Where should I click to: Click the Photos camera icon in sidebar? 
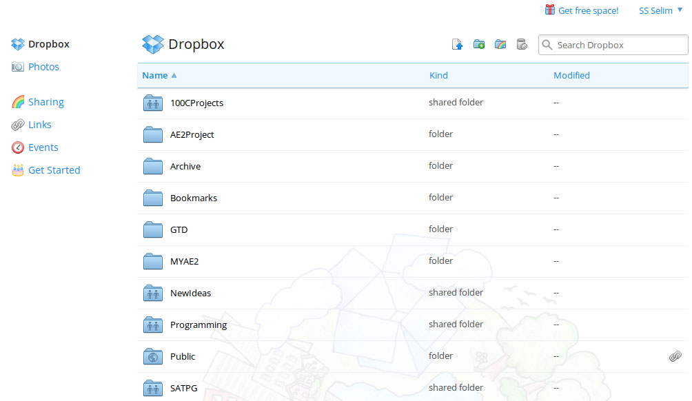tap(18, 67)
